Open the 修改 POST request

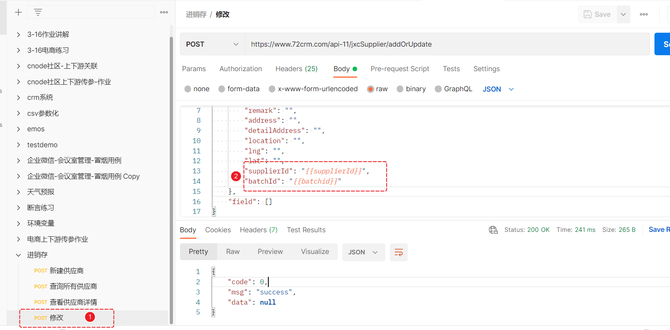pos(49,318)
